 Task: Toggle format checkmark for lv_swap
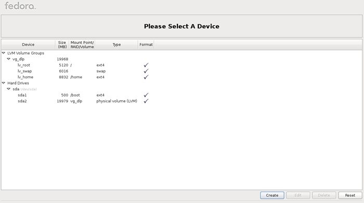coord(146,71)
